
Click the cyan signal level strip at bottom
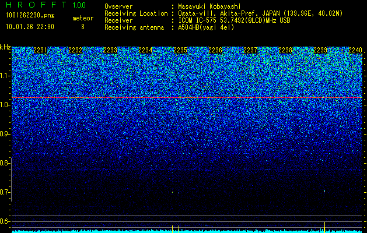click(187, 232)
